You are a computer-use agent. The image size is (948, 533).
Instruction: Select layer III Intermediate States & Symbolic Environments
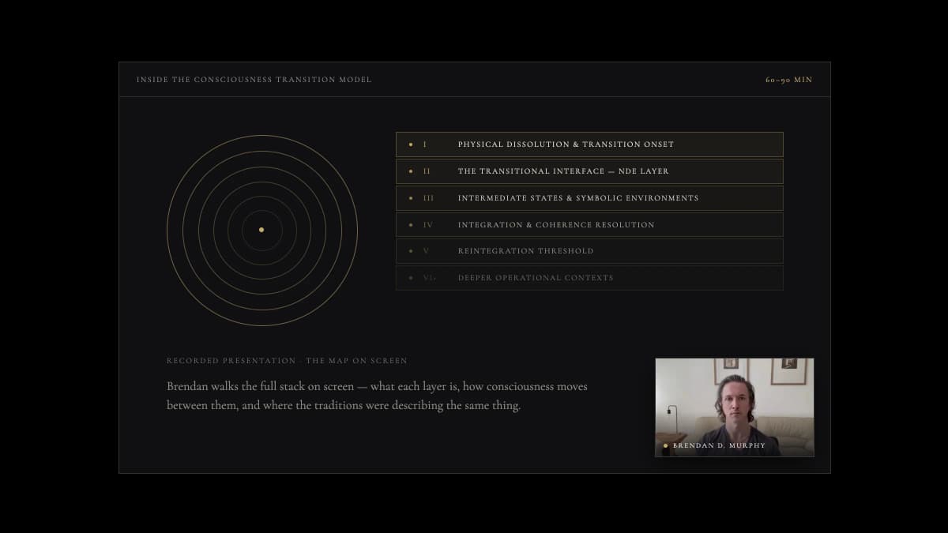(589, 198)
